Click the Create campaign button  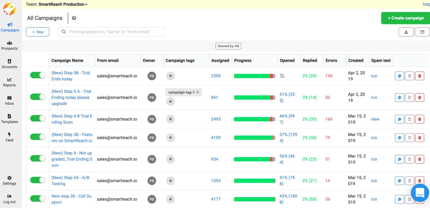(405, 18)
